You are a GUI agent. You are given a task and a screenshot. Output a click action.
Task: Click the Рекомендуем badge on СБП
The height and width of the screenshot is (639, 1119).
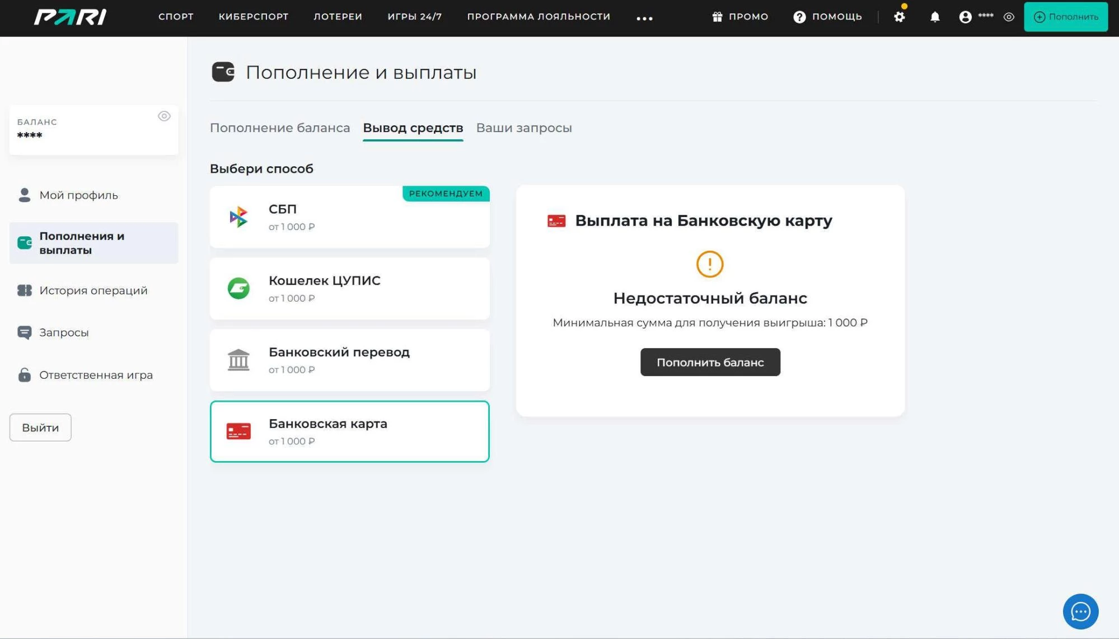[446, 194]
